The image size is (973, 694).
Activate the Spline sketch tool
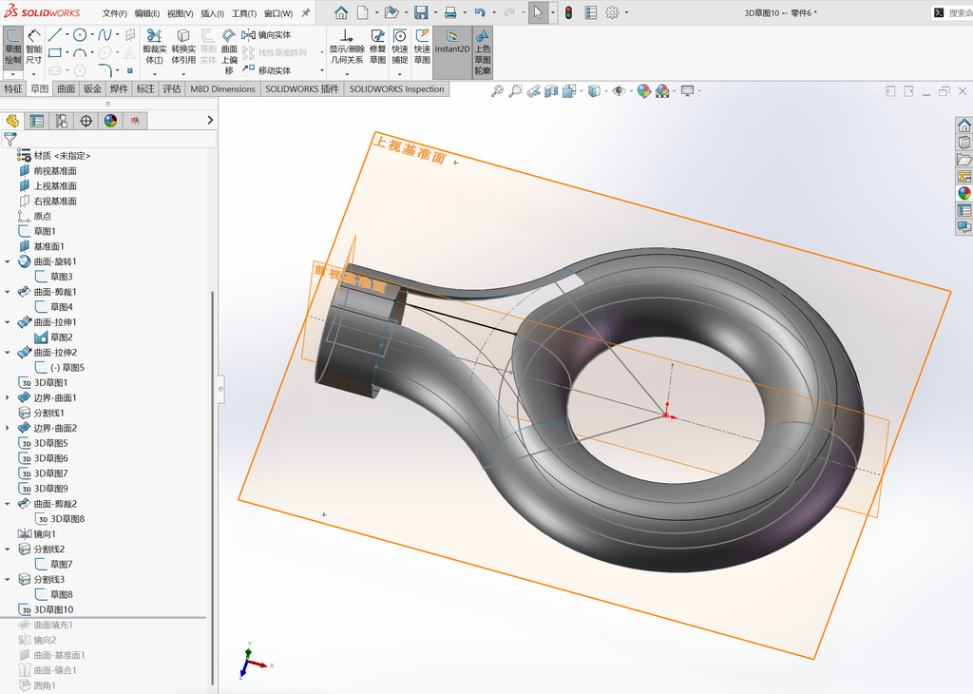pos(105,35)
